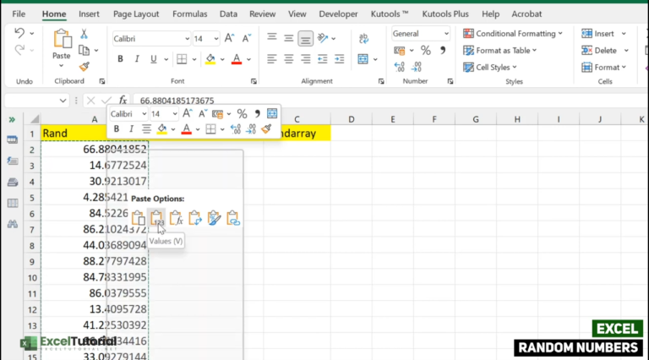This screenshot has width=649, height=360.
Task: Click into the formula bar value
Action: pyautogui.click(x=177, y=101)
